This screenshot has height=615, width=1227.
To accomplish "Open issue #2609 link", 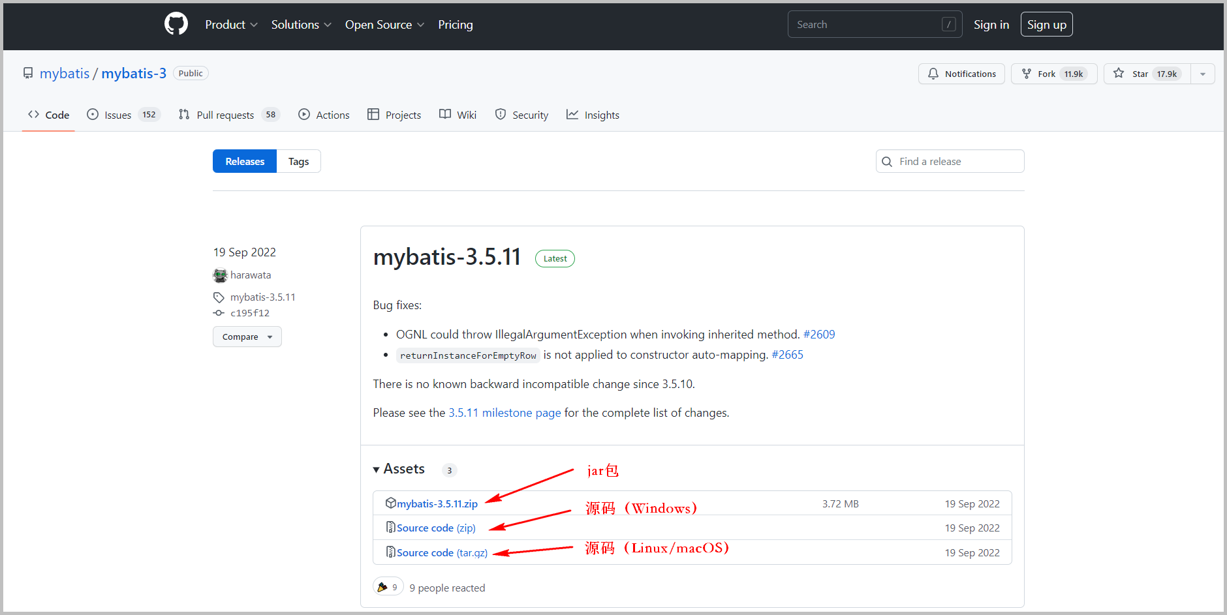I will 819,334.
